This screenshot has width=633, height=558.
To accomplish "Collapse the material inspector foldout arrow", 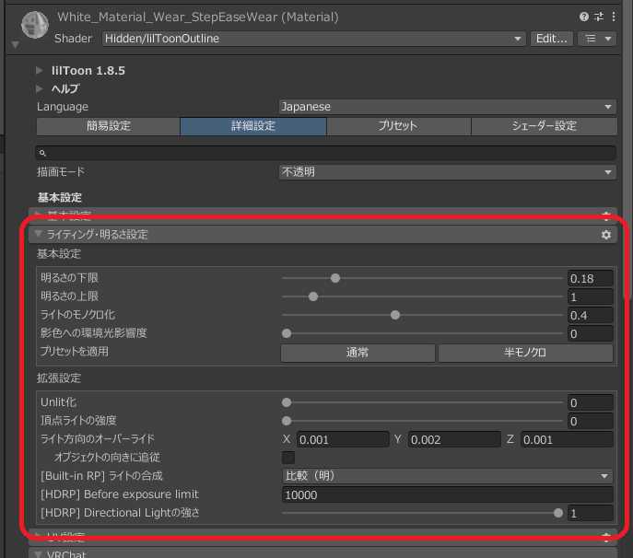I will tap(16, 45).
